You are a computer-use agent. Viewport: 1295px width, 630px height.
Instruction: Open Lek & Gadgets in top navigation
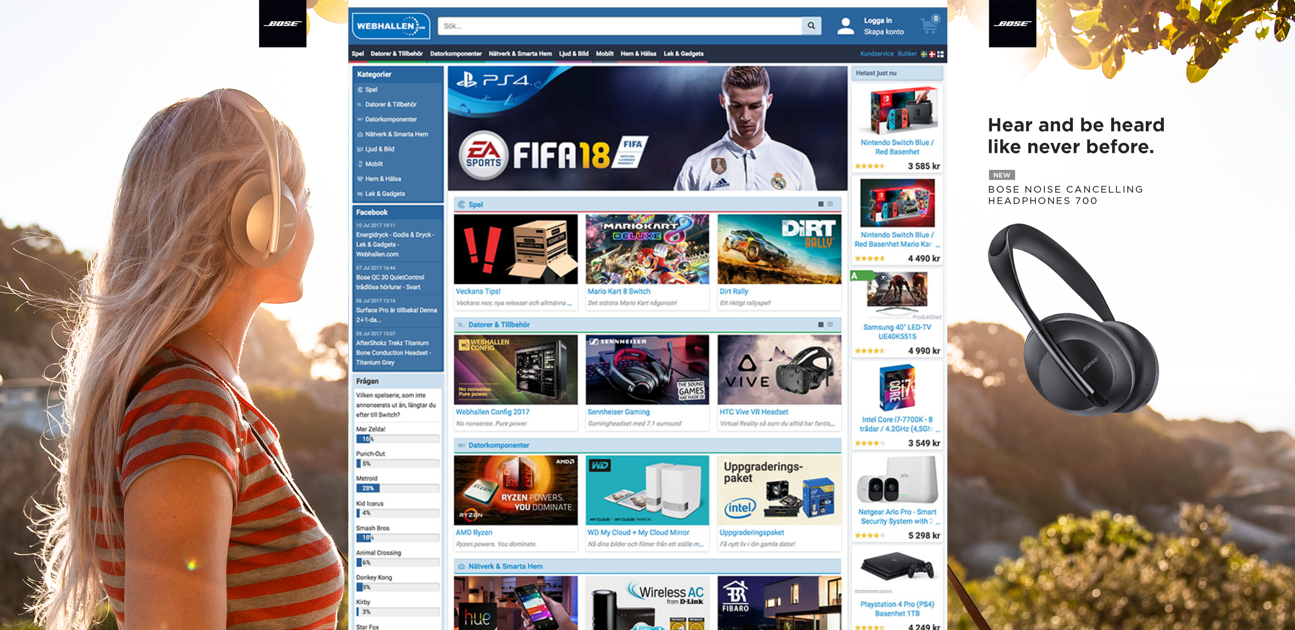point(684,54)
